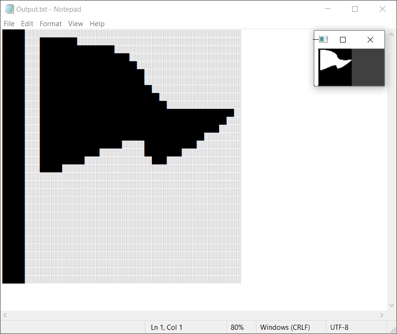The width and height of the screenshot is (397, 334).
Task: Click the 80% zoom level in status bar
Action: click(x=237, y=327)
